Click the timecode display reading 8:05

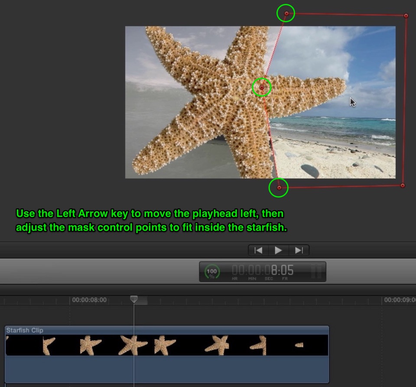(263, 270)
